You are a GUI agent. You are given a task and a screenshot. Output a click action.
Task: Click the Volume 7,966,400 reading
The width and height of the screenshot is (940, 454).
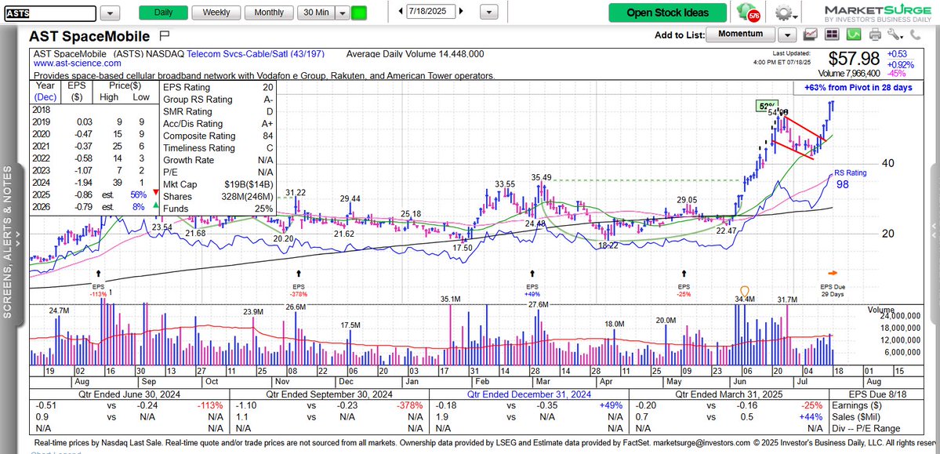click(849, 74)
